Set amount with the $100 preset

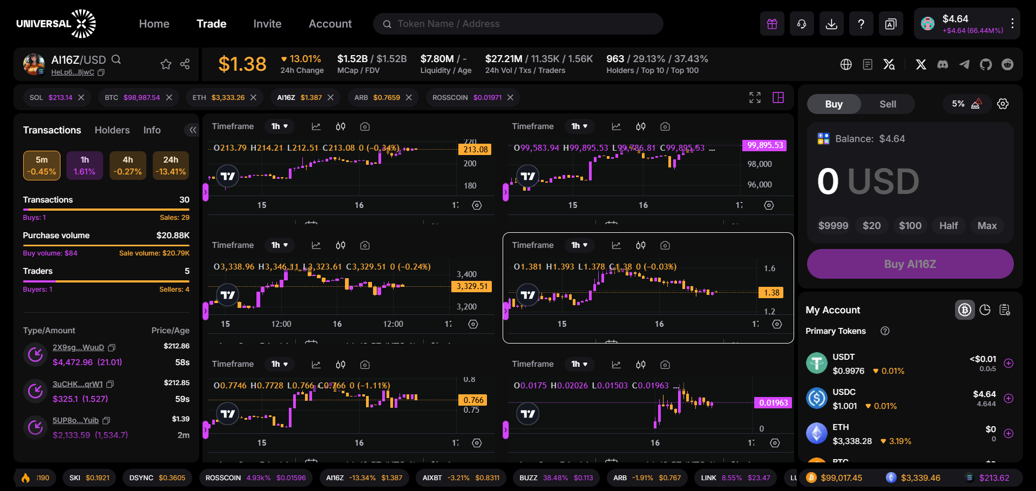(910, 226)
